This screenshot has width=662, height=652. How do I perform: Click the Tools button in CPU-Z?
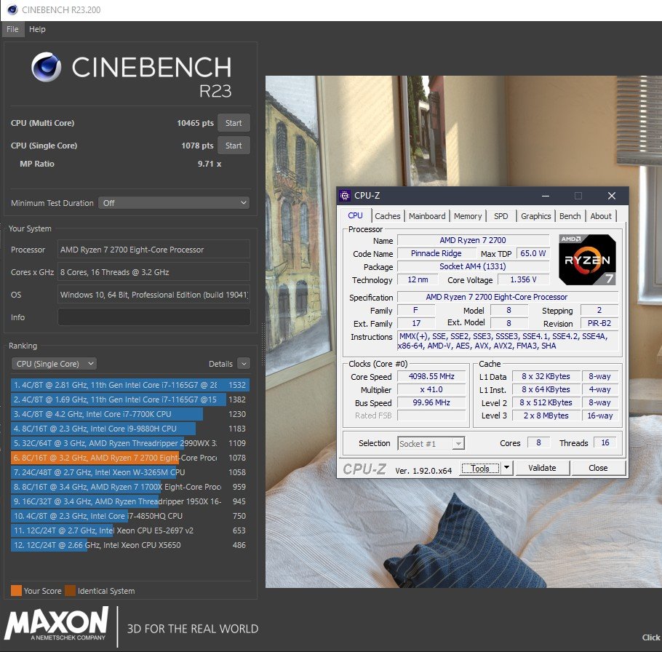tap(480, 468)
